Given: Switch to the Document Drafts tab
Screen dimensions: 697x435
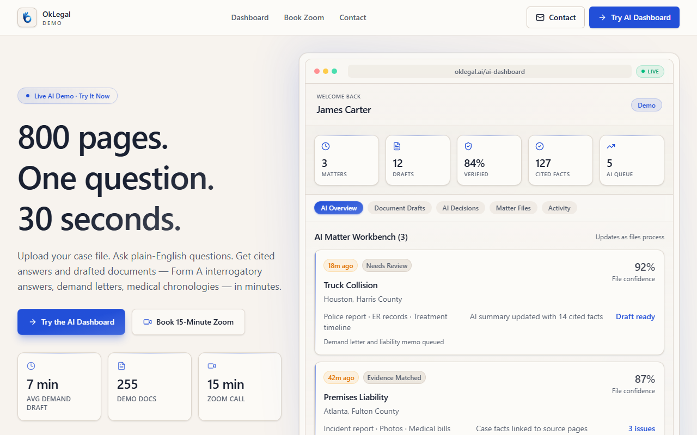Looking at the screenshot, I should pos(400,208).
